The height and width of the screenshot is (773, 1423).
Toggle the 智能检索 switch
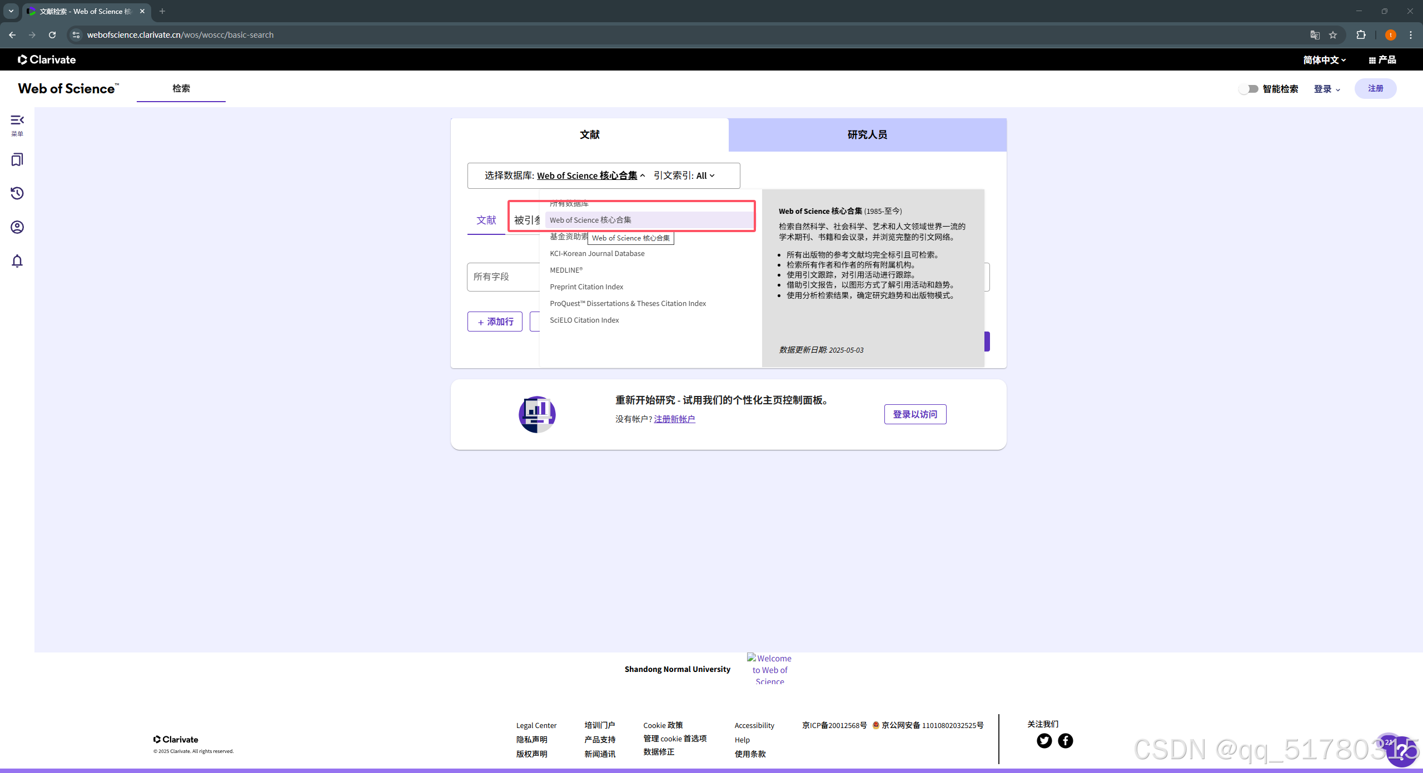pos(1248,89)
